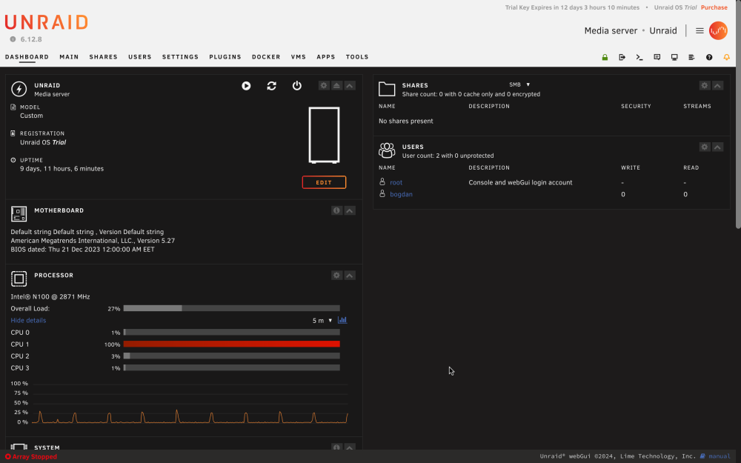Click the power shutdown icon
Viewport: 741px width, 463px height.
pyautogui.click(x=297, y=85)
